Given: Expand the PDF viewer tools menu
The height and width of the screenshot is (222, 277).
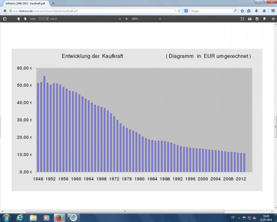Looking at the screenshot, I should pyautogui.click(x=272, y=19).
